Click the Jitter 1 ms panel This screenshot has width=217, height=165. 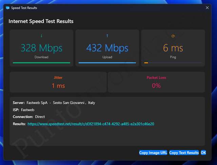[58, 82]
